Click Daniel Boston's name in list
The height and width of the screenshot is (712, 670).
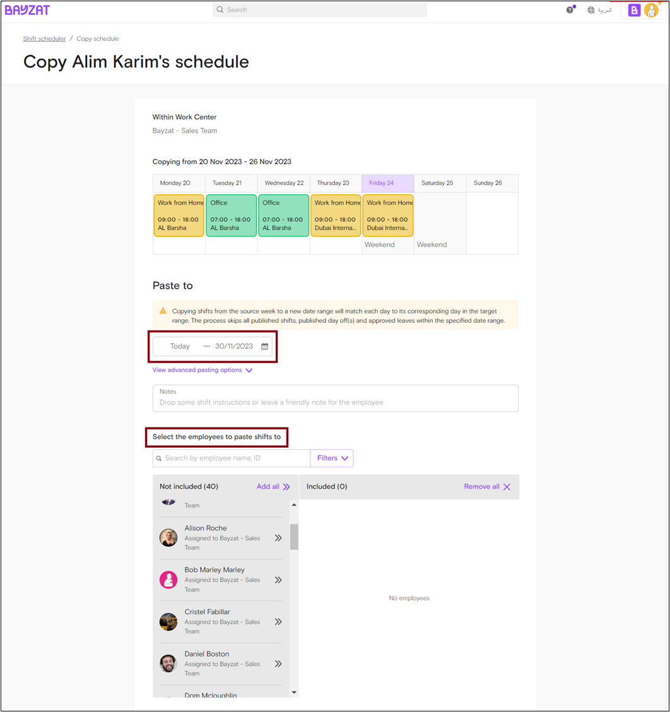(207, 654)
